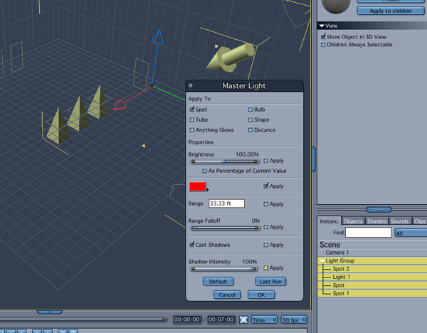The height and width of the screenshot is (333, 427).
Task: Click the current time field 00:00:00
Action: [x=186, y=319]
